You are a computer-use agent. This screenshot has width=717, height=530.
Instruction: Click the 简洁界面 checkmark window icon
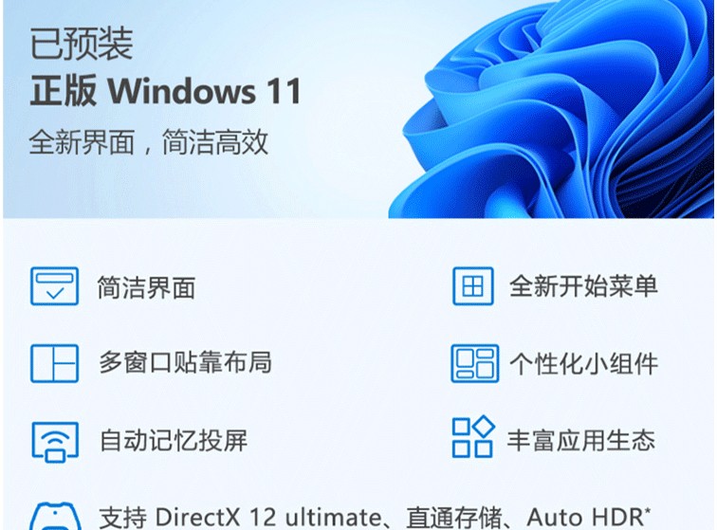pyautogui.click(x=54, y=286)
